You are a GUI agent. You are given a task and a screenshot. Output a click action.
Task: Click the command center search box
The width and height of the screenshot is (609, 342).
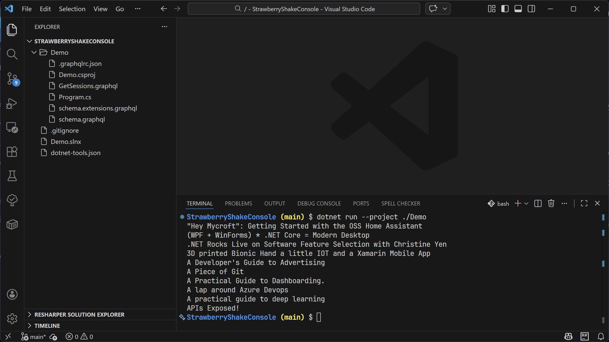click(x=304, y=9)
